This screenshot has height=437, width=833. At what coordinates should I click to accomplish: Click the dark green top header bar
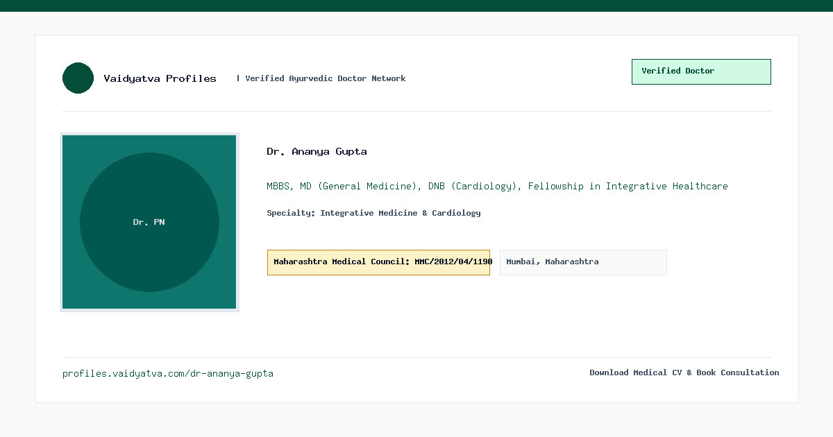tap(416, 6)
